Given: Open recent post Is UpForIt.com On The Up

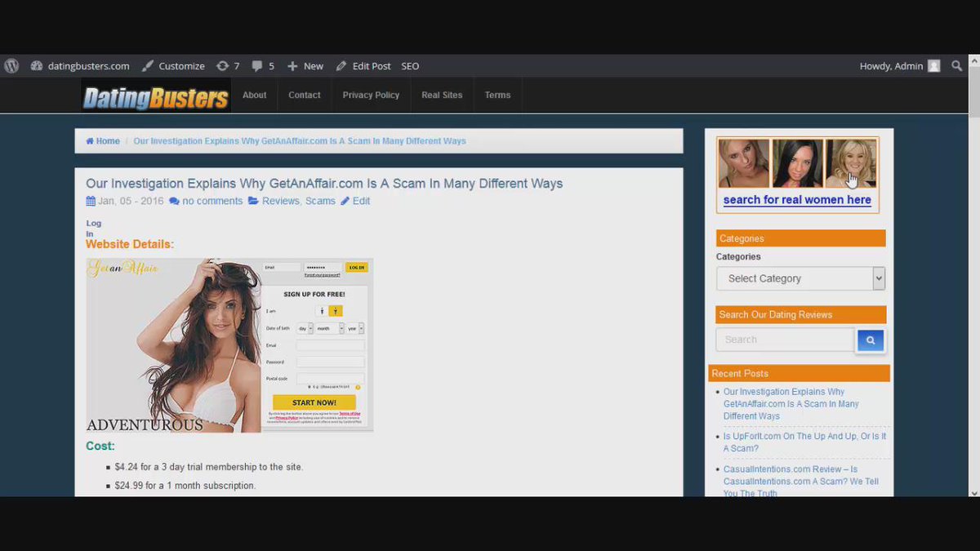Looking at the screenshot, I should [x=804, y=442].
